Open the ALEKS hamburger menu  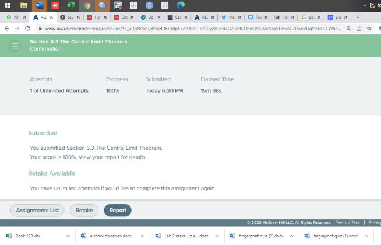point(15,45)
